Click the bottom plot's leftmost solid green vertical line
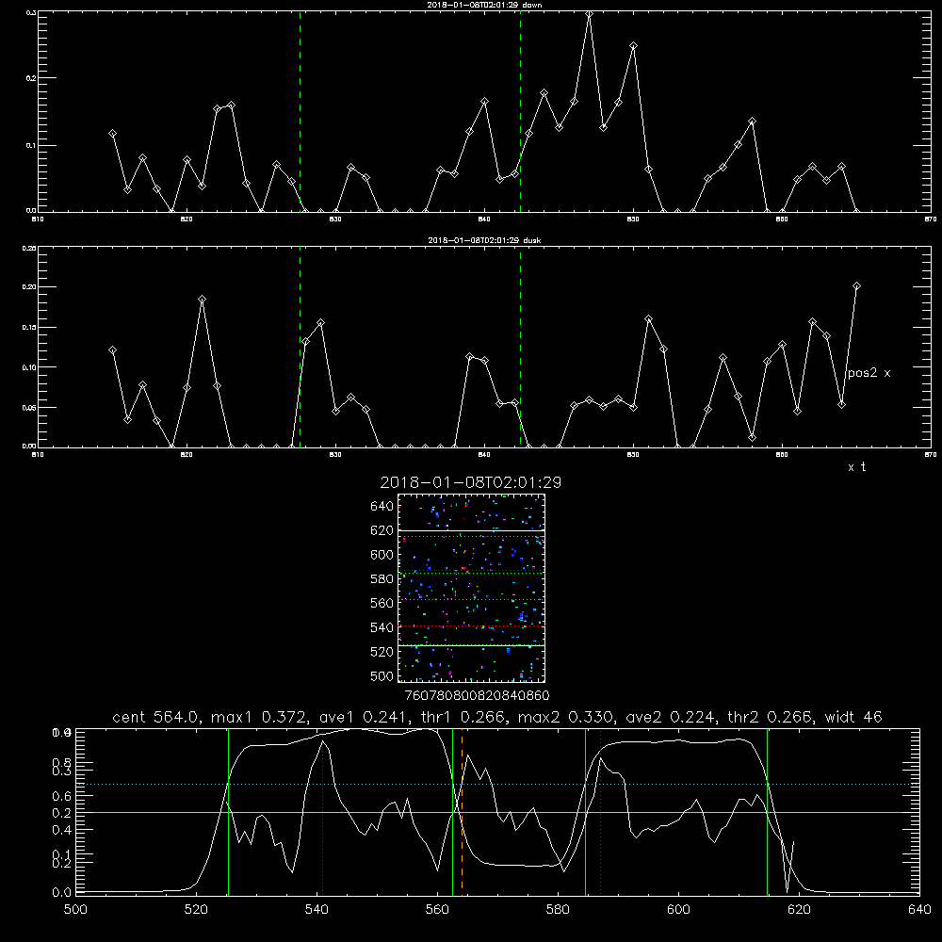This screenshot has height=942, width=942. click(x=228, y=811)
